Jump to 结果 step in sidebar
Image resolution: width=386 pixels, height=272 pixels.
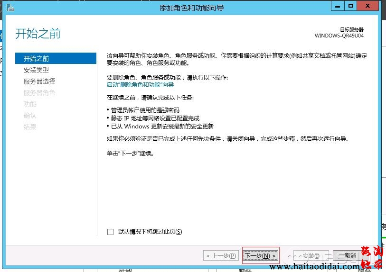(30, 127)
